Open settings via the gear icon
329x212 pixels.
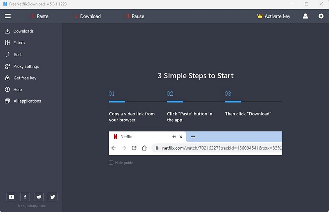click(321, 16)
